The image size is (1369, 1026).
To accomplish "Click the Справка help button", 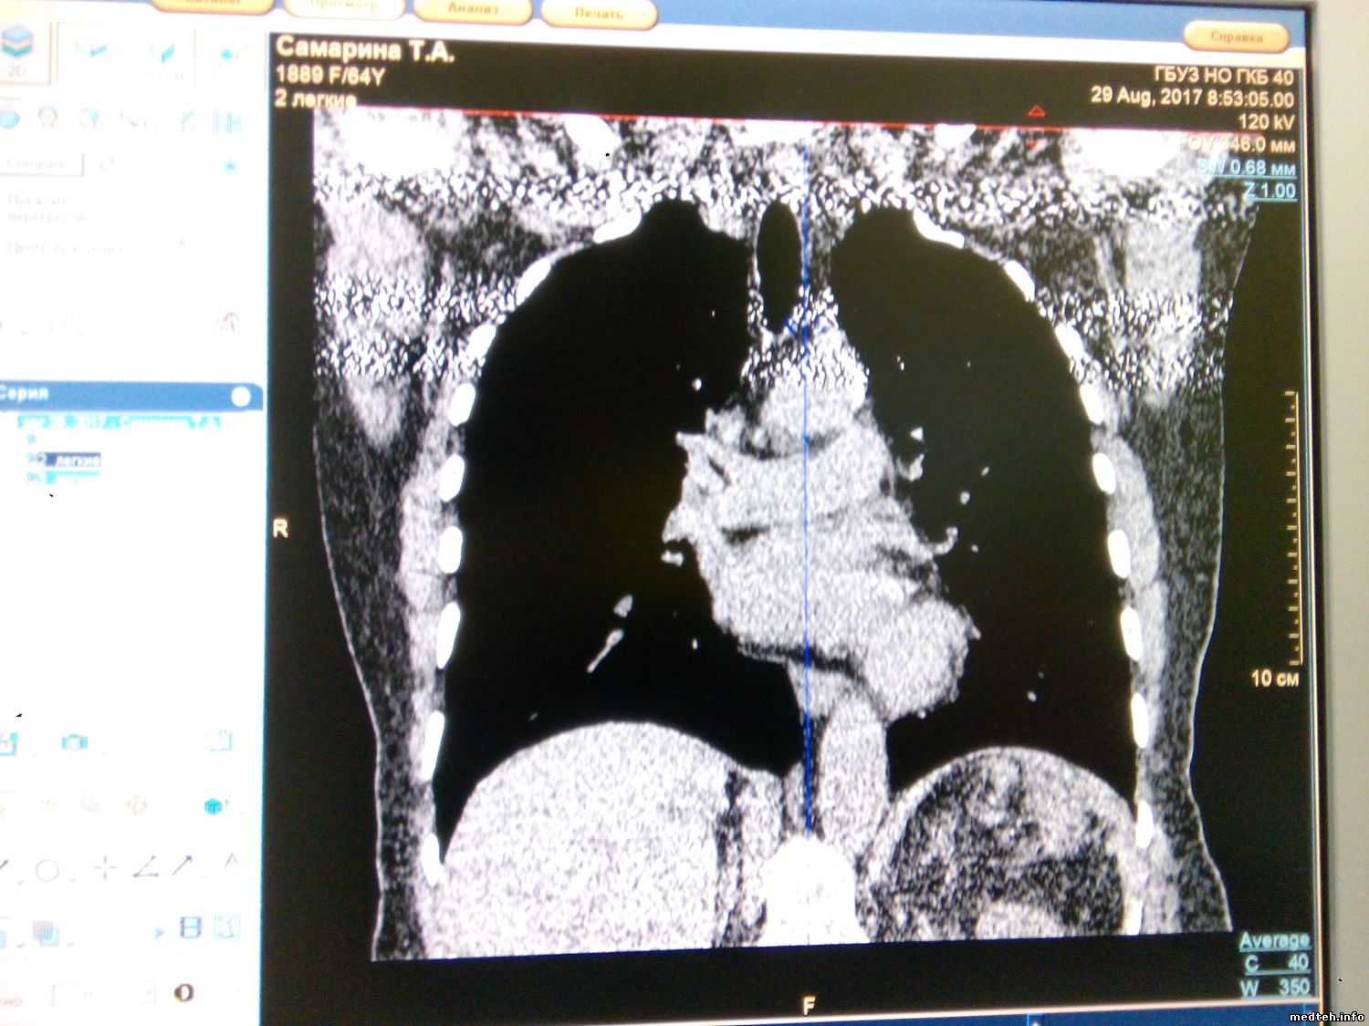I will [x=1237, y=37].
